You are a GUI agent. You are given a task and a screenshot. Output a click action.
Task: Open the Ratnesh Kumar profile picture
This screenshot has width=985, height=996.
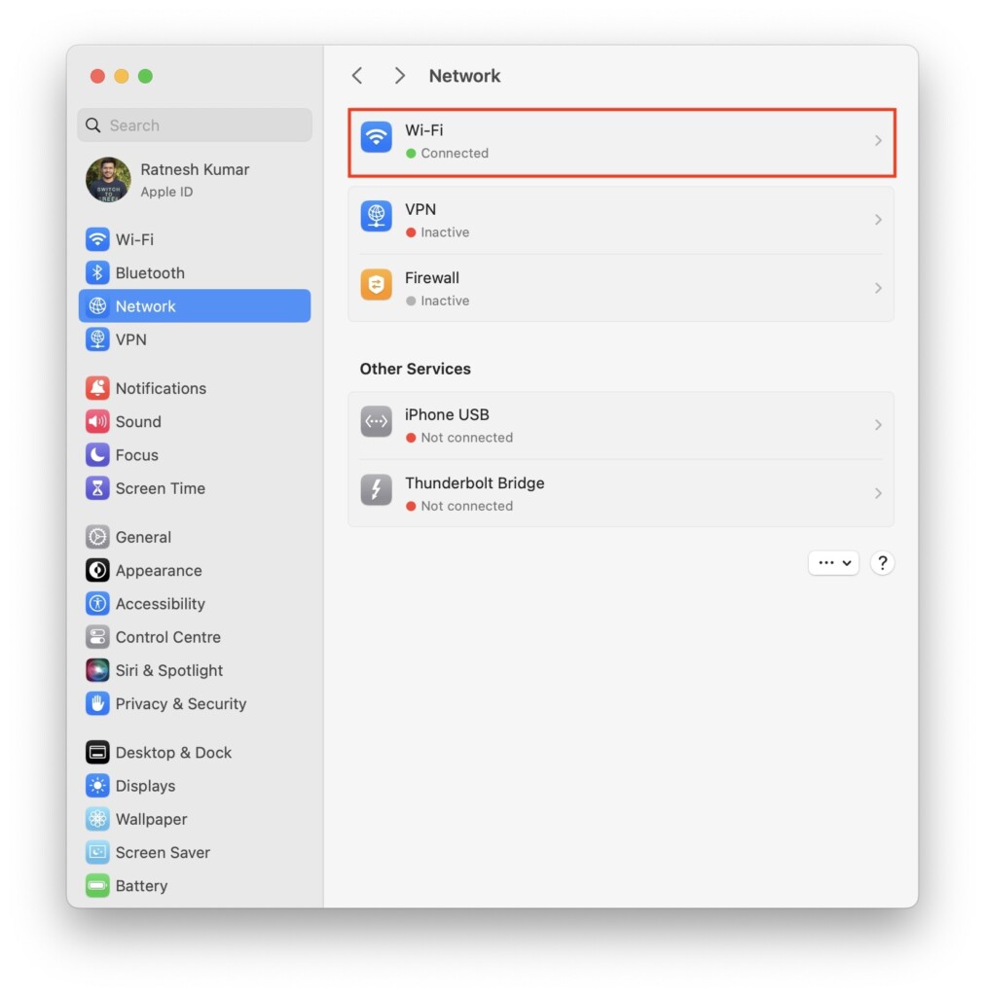pyautogui.click(x=108, y=180)
